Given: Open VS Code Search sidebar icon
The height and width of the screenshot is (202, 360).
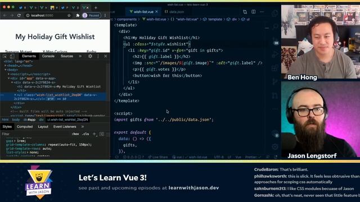Looking at the screenshot, I should click(275, 26).
